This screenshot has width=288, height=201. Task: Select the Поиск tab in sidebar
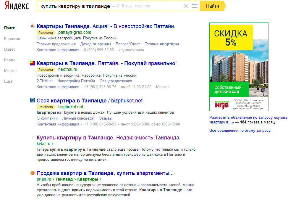[9, 28]
